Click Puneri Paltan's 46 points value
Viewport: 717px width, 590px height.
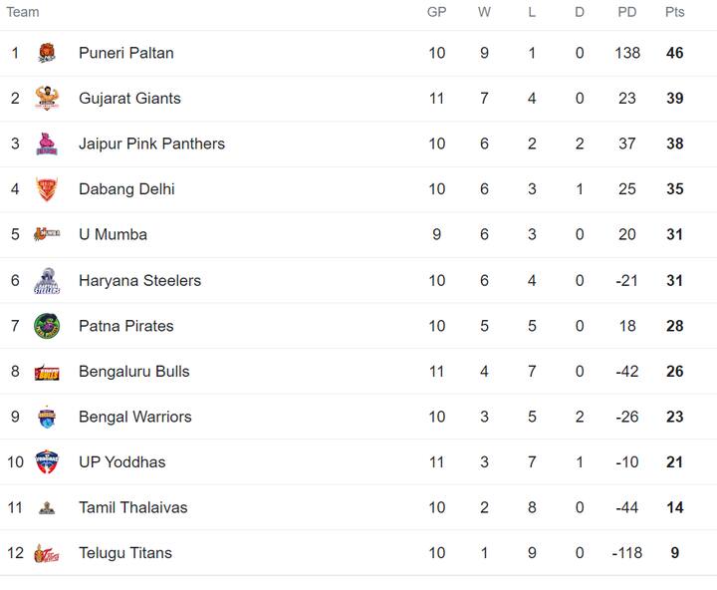tap(674, 53)
